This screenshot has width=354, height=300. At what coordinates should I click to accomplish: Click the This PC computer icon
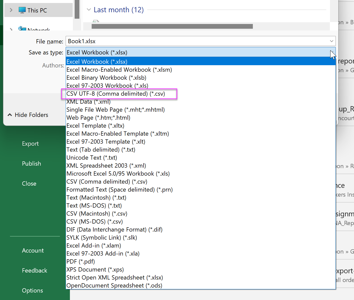pos(22,10)
